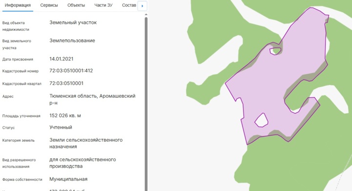352x191 pixels.
Task: Click the Муниципальная ownership value
Action: coord(68,179)
